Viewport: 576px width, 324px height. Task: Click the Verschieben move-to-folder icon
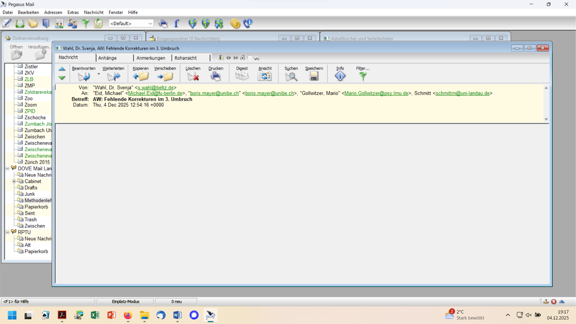point(165,76)
